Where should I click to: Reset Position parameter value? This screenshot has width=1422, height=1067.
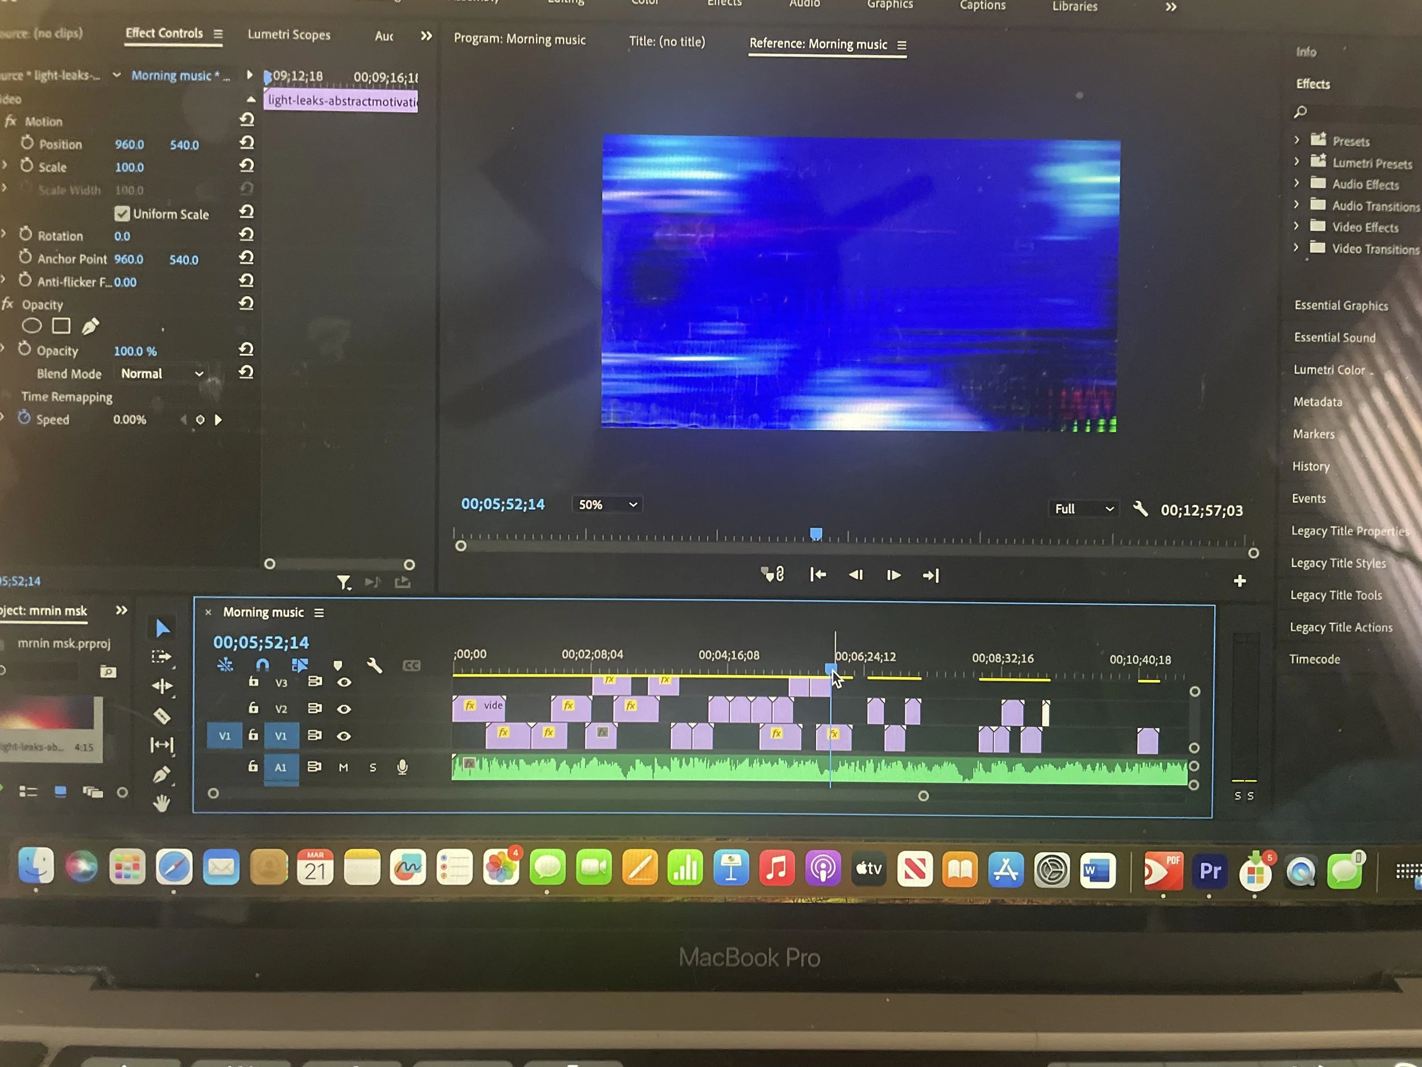(x=246, y=143)
